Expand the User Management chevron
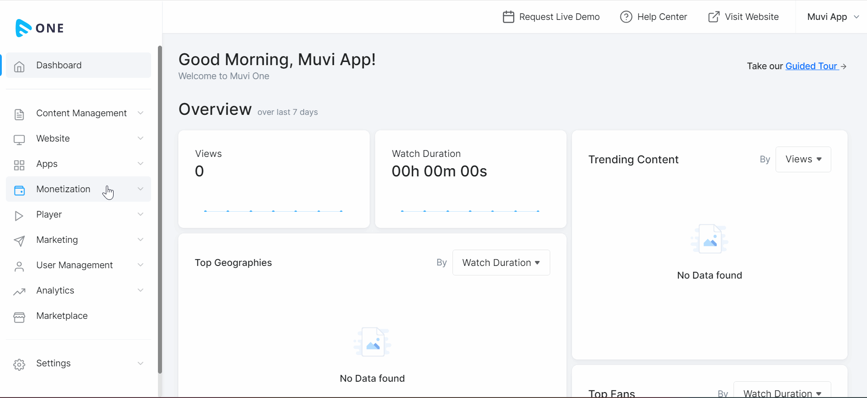 (140, 265)
